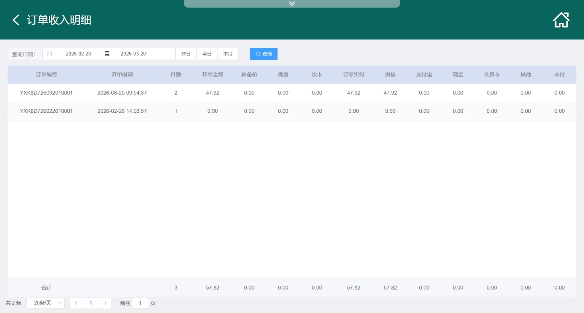The height and width of the screenshot is (313, 584).
Task: Select the 本月 quick date filter
Action: click(x=228, y=54)
